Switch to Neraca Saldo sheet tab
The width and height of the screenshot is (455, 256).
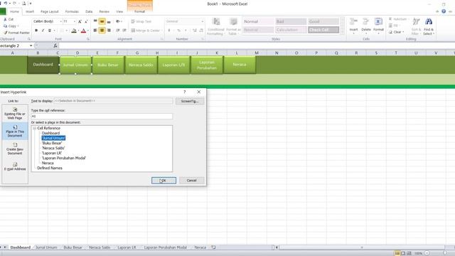(100, 247)
